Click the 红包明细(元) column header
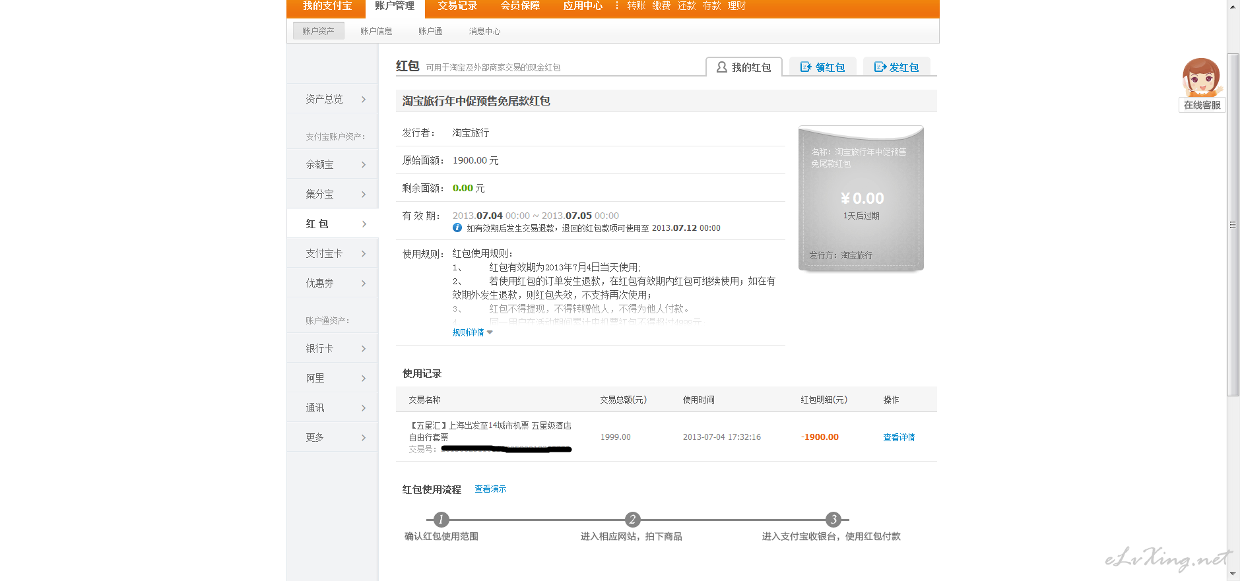The image size is (1240, 581). tap(824, 400)
